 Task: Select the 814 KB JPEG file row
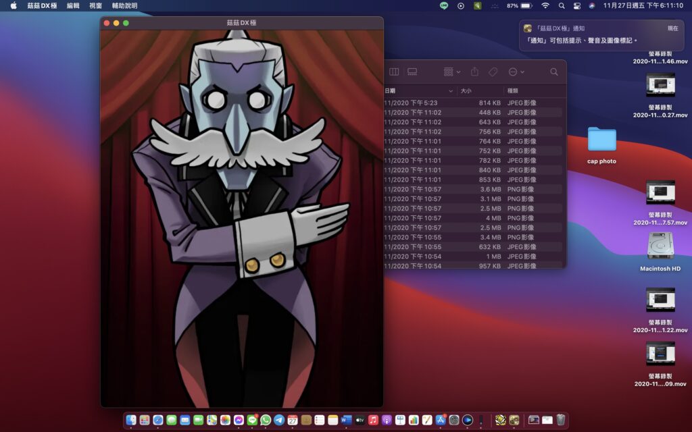click(474, 103)
